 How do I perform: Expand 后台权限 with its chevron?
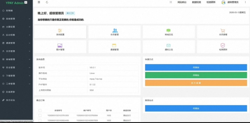[29, 35]
